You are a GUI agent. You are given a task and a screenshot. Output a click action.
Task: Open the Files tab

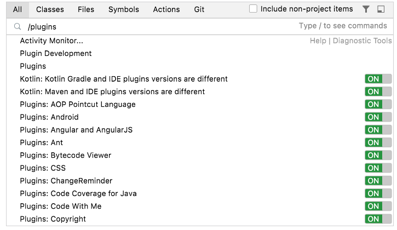point(86,10)
